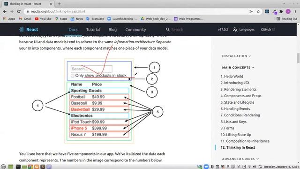This screenshot has height=169, width=300.
Task: Go to 9. Forms
Action: [227, 128]
